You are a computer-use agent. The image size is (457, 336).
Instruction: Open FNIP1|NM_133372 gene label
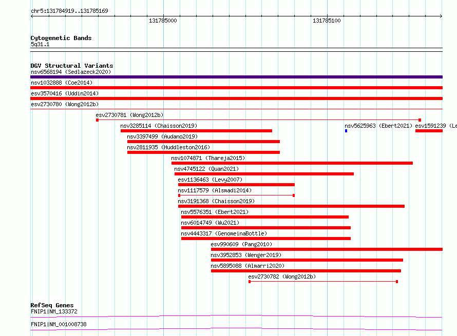(54, 311)
